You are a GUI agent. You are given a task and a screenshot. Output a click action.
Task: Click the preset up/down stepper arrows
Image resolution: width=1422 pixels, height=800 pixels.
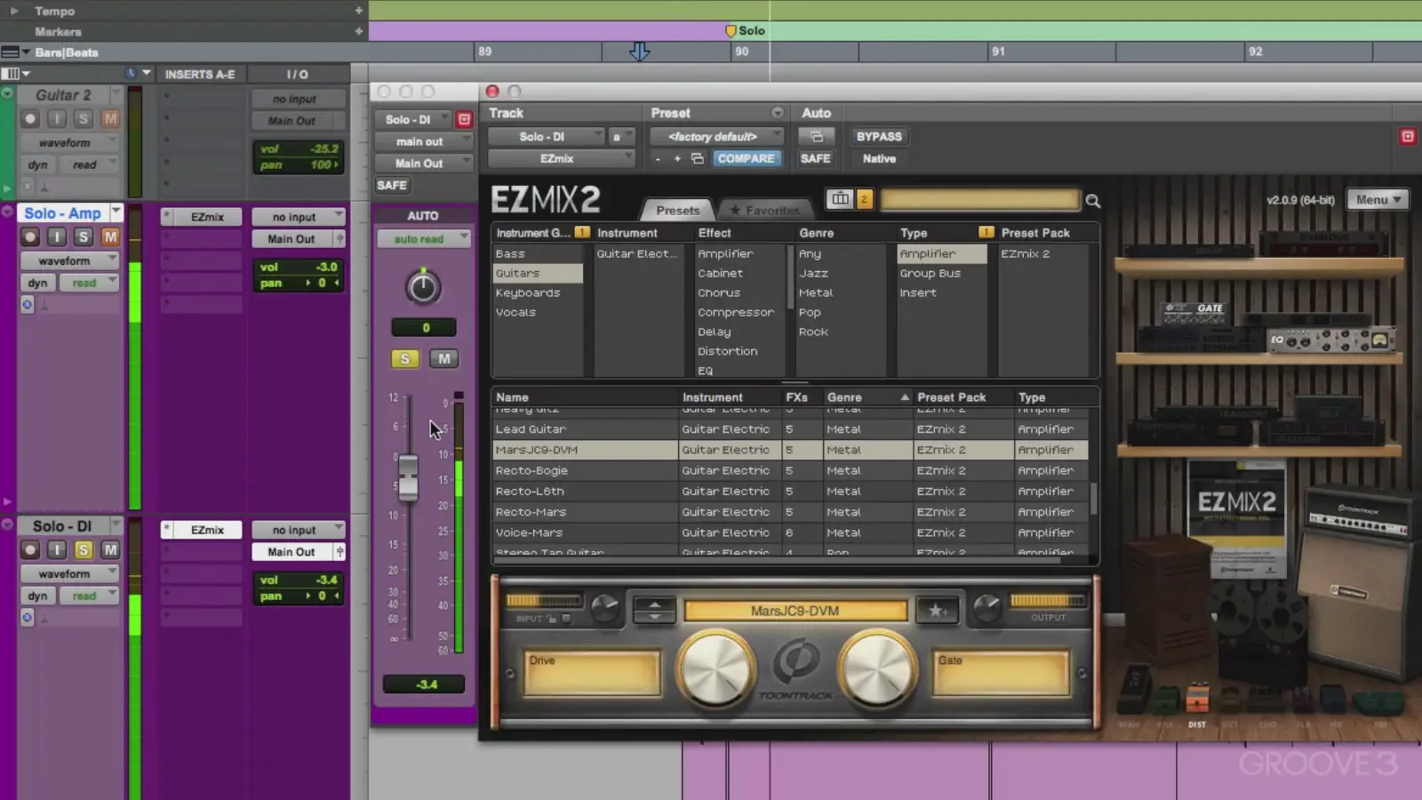(x=654, y=611)
